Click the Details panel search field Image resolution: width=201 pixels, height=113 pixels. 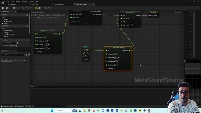(13, 55)
